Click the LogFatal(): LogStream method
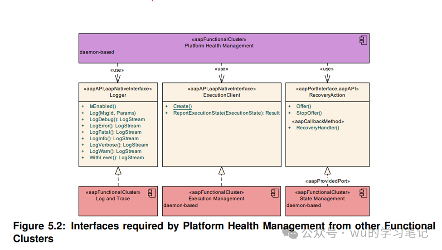Image resolution: width=442 pixels, height=250 pixels. pos(115,132)
